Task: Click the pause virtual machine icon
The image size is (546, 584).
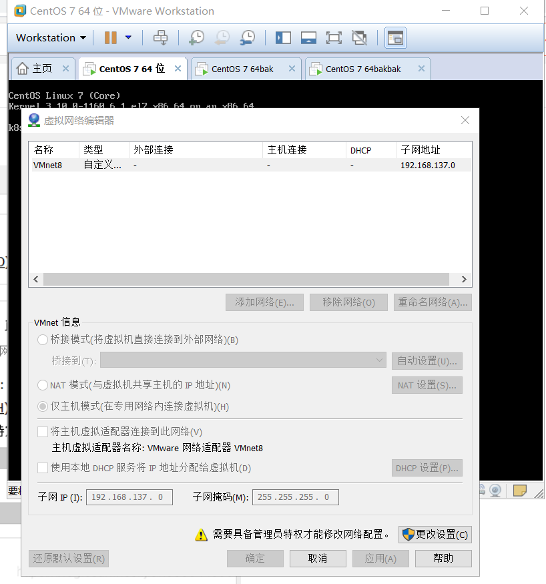Action: (111, 37)
